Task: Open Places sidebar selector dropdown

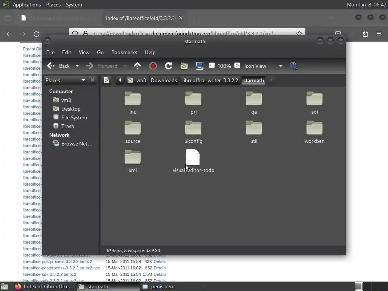Action: (65, 80)
